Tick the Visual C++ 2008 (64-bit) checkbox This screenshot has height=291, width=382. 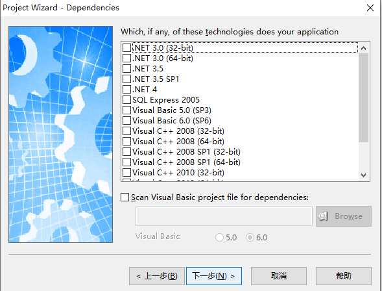[126, 141]
